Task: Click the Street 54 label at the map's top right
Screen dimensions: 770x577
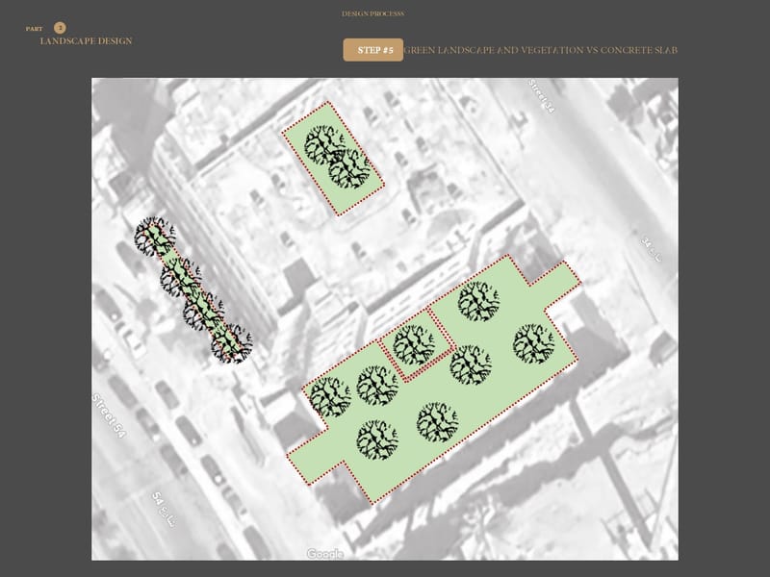Action: 542,98
